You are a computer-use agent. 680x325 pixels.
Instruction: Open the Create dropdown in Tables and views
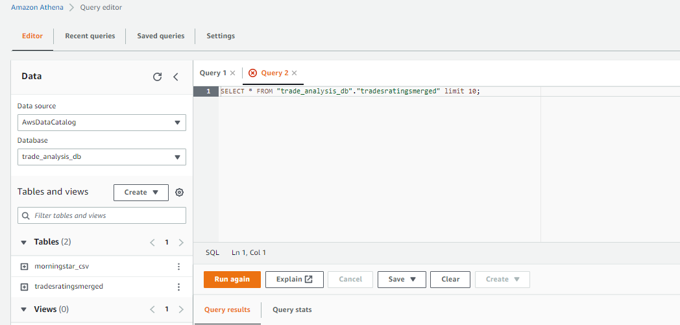point(141,193)
